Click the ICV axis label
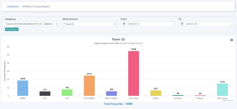The width and height of the screenshot is (237, 109). (x=45, y=98)
